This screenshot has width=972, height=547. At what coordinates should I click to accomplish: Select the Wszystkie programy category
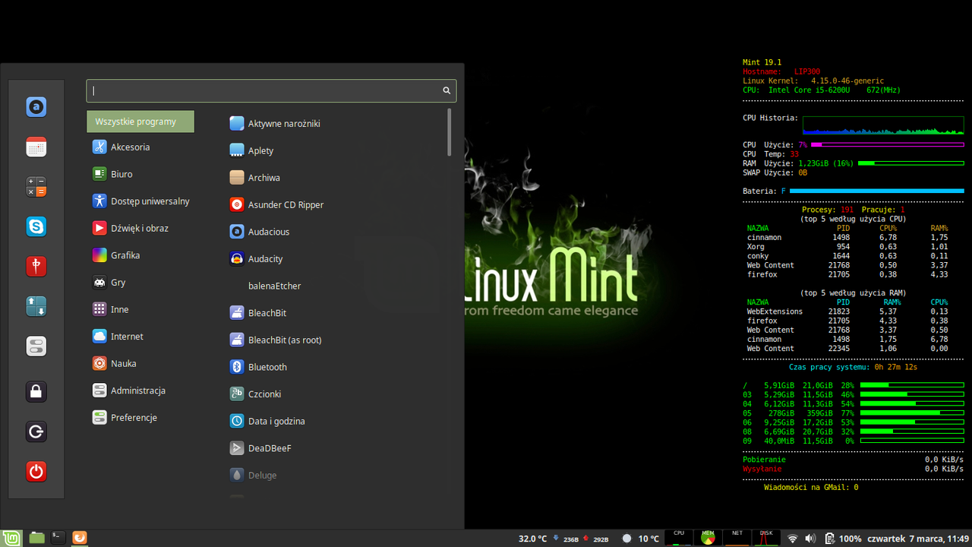tap(140, 122)
